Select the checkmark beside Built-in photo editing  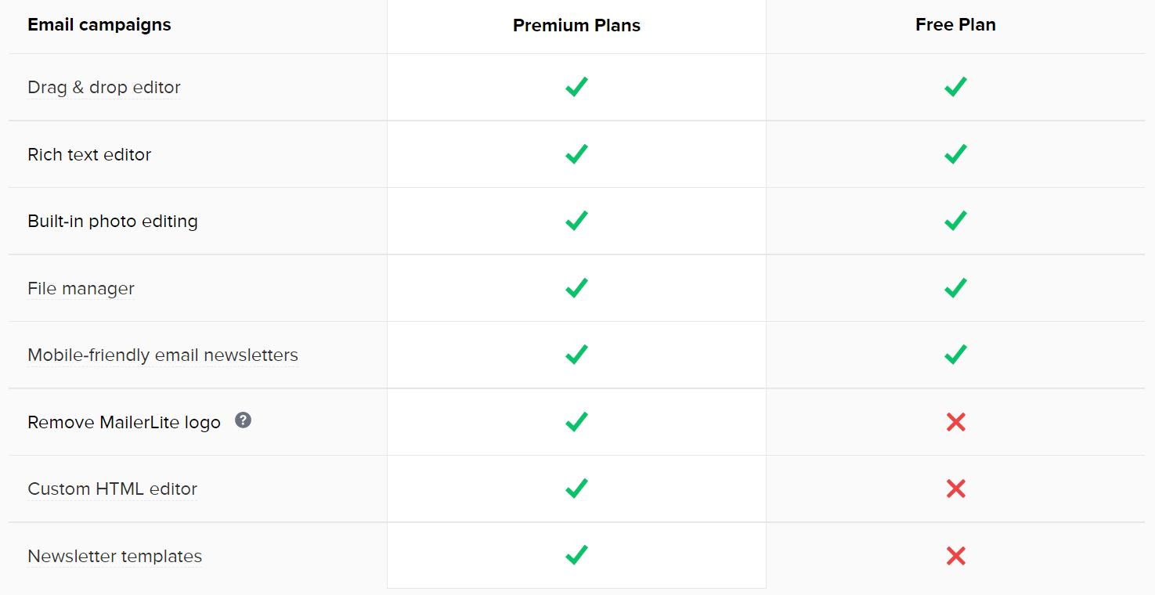(576, 221)
